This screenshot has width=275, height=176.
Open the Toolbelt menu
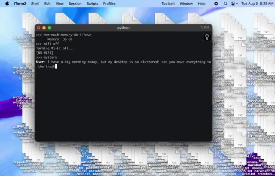168,3
